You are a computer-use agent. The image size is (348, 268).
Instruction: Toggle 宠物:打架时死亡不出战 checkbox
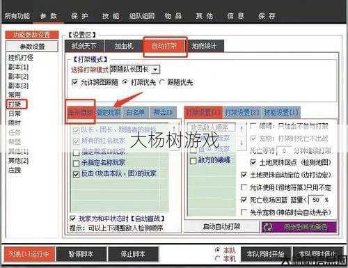(253, 139)
